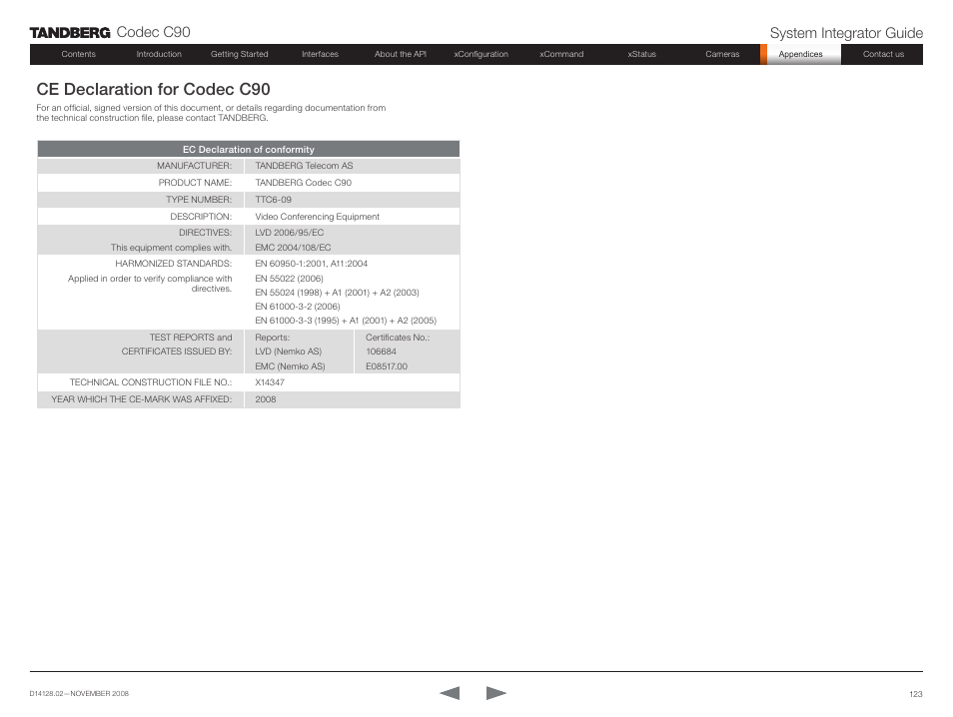The width and height of the screenshot is (953, 717).
Task: Switch to the Cameras tab
Action: 722,54
